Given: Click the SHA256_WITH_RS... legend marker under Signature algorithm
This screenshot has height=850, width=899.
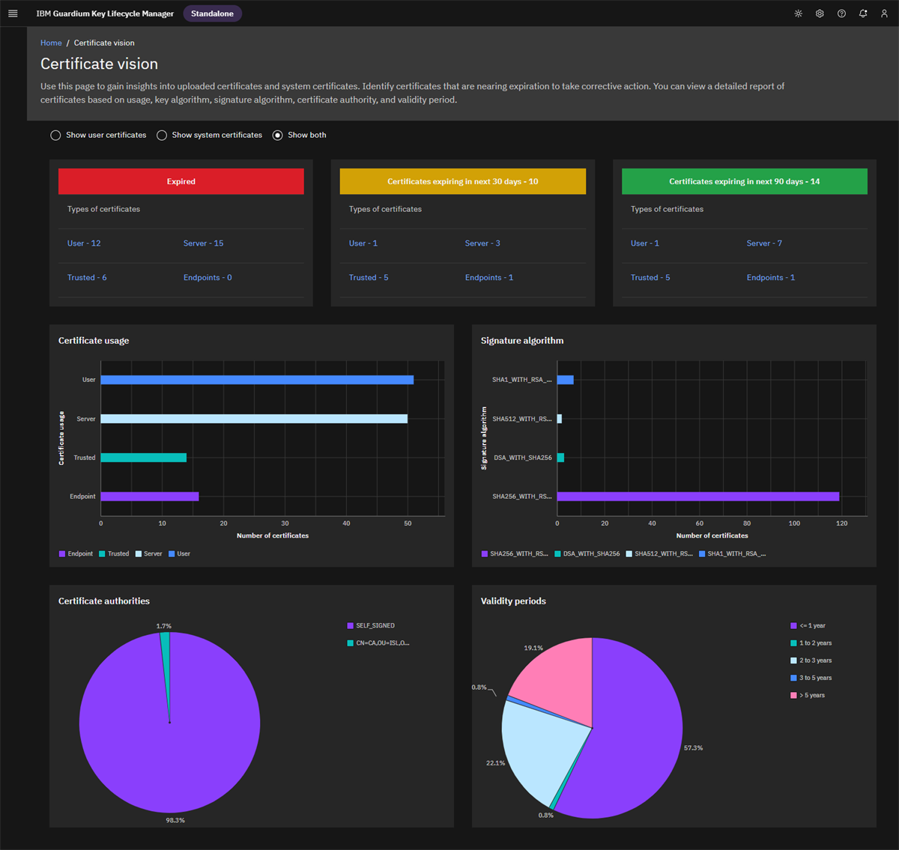Looking at the screenshot, I should point(484,553).
